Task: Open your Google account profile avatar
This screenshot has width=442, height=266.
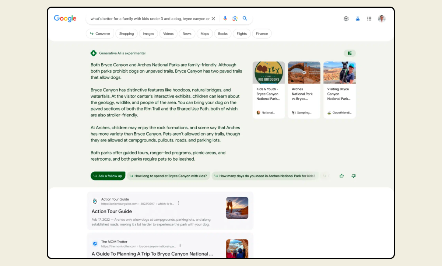Action: coord(382,18)
